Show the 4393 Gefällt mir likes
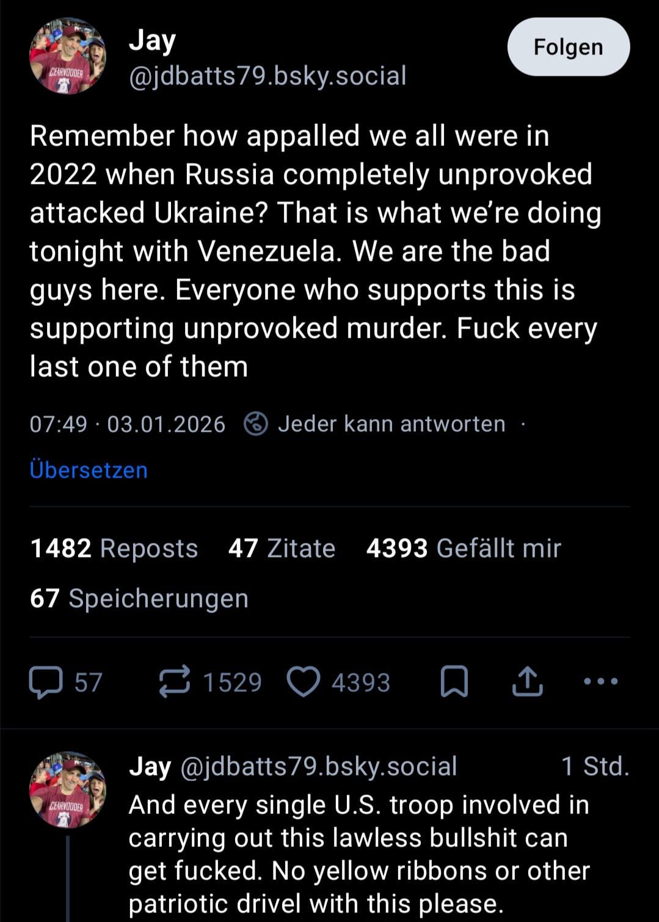The height and width of the screenshot is (922, 659). coord(463,548)
